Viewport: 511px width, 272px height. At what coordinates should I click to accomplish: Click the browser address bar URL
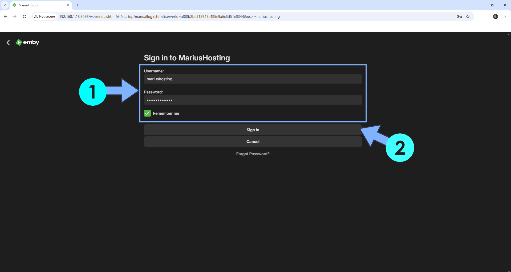coord(169,17)
